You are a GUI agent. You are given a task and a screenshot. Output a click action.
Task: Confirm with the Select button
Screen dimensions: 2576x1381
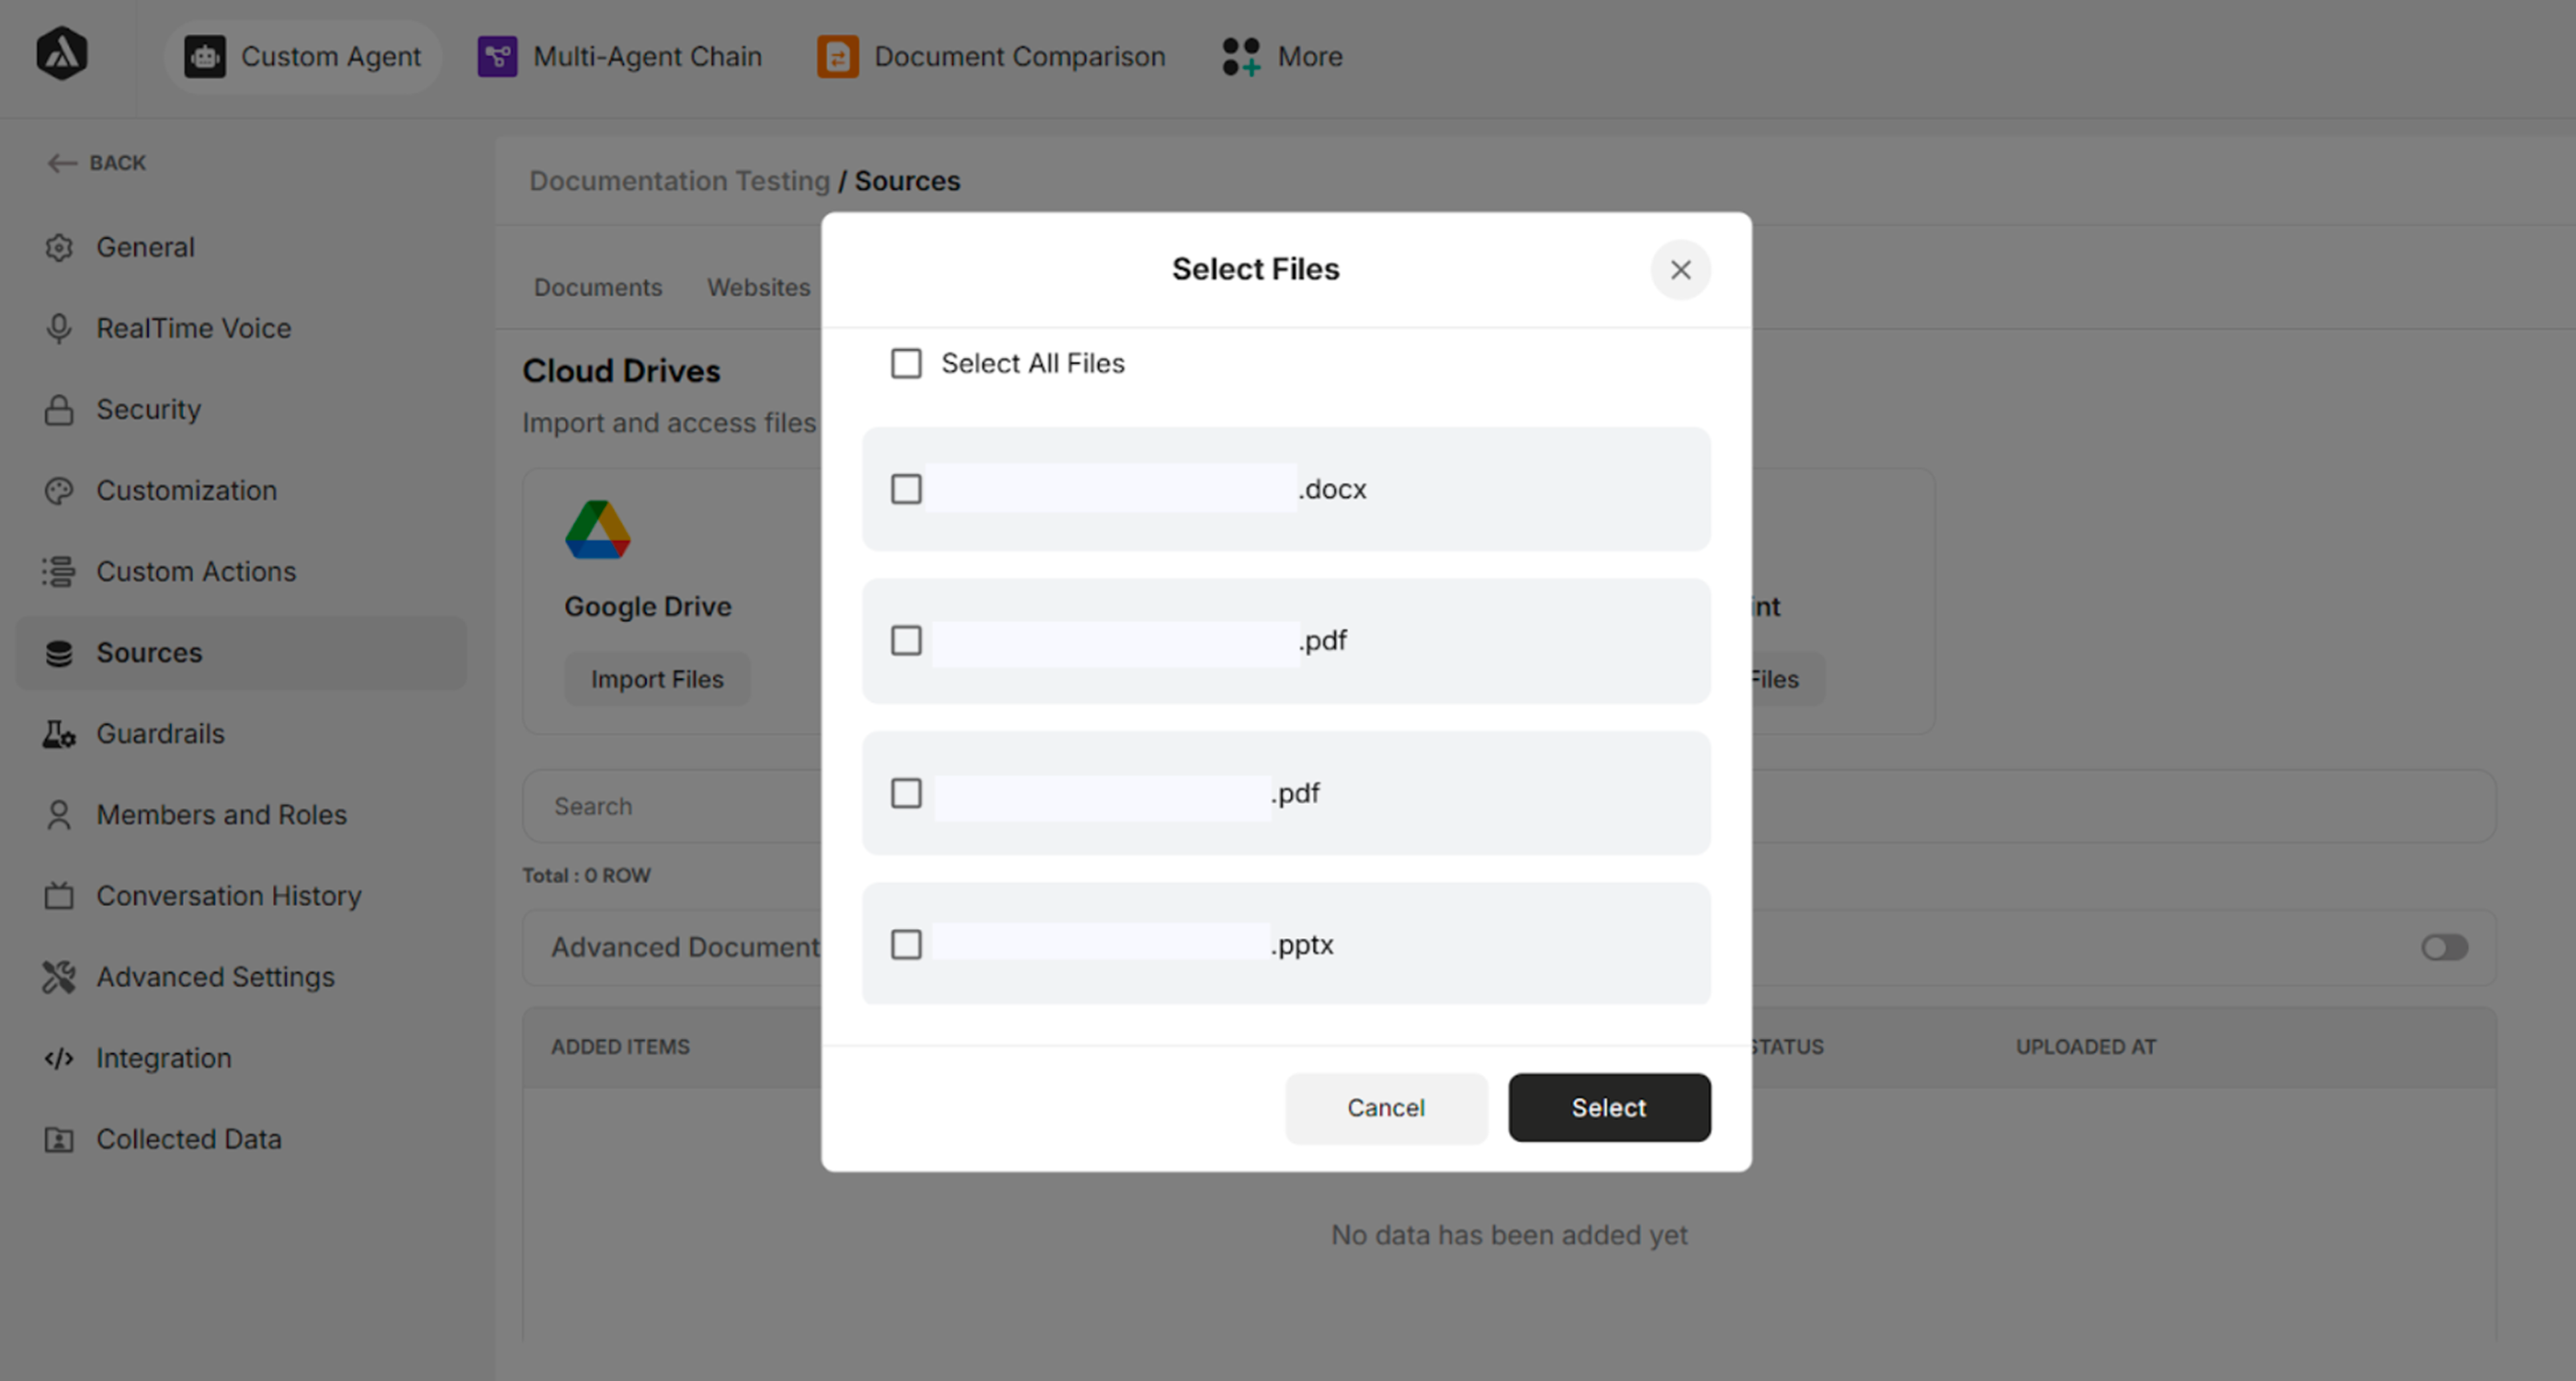click(x=1608, y=1108)
